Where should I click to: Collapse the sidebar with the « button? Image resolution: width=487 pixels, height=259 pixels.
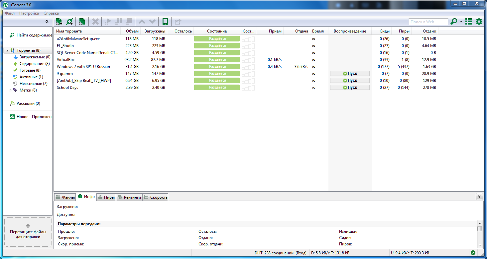pyautogui.click(x=47, y=22)
